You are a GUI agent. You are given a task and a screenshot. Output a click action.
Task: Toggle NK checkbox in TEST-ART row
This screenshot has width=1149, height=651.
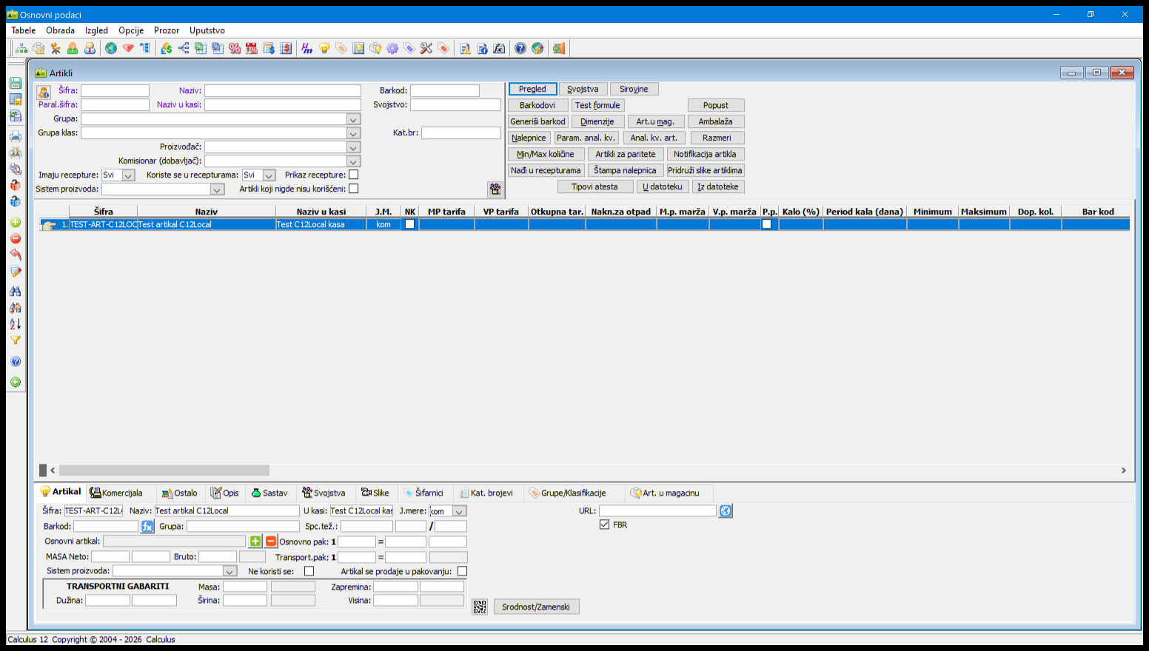(x=410, y=224)
